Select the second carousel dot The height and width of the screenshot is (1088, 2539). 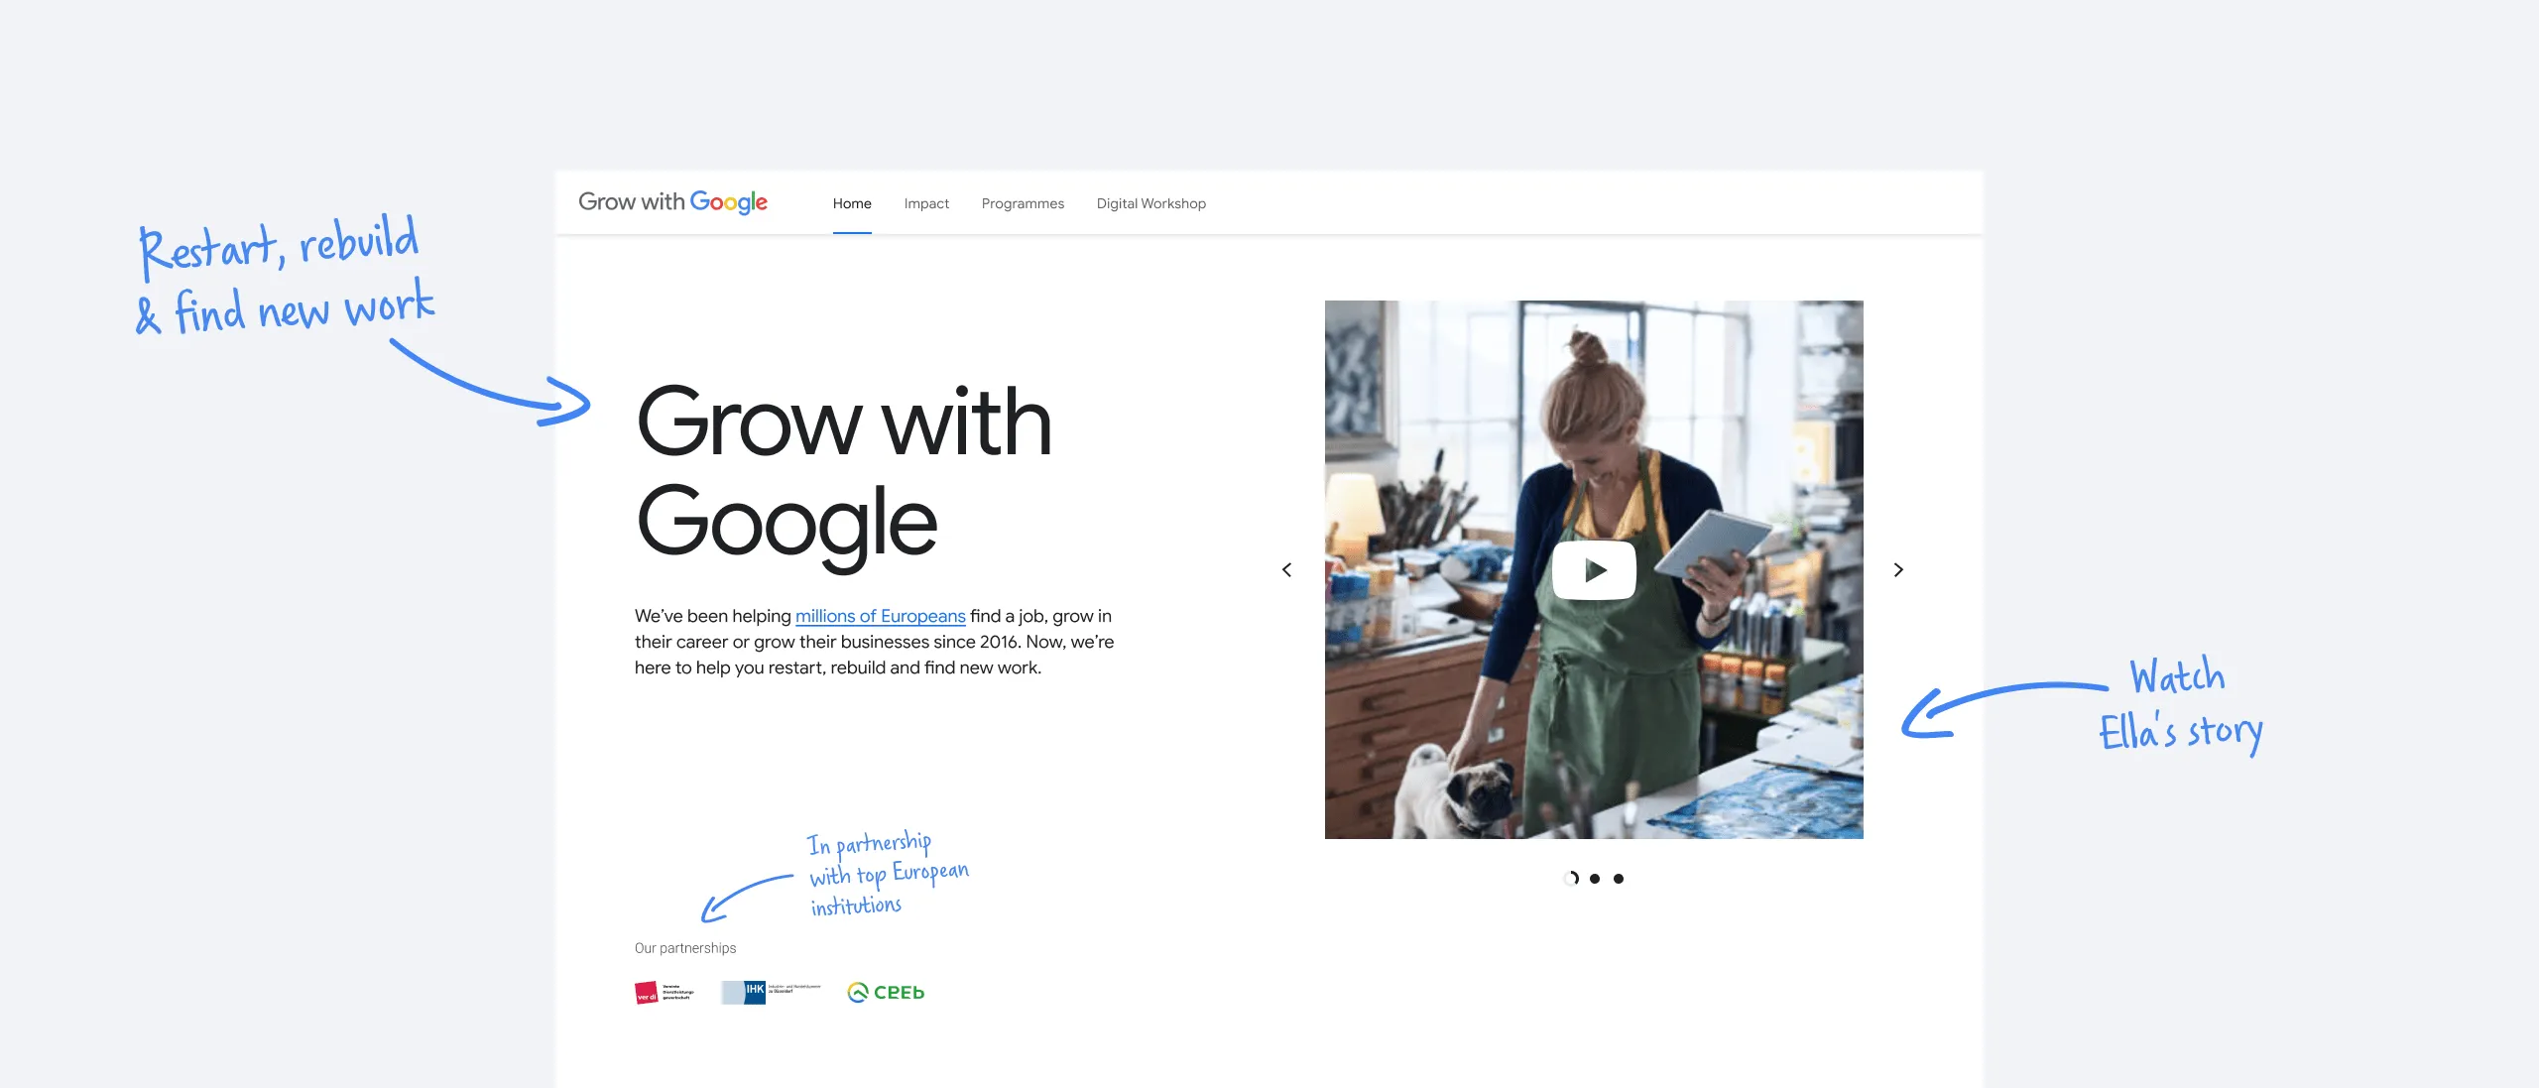coord(1595,879)
